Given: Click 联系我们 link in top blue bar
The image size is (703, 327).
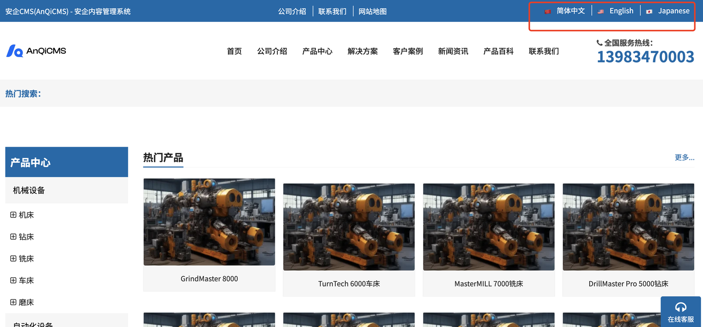Looking at the screenshot, I should tap(332, 11).
